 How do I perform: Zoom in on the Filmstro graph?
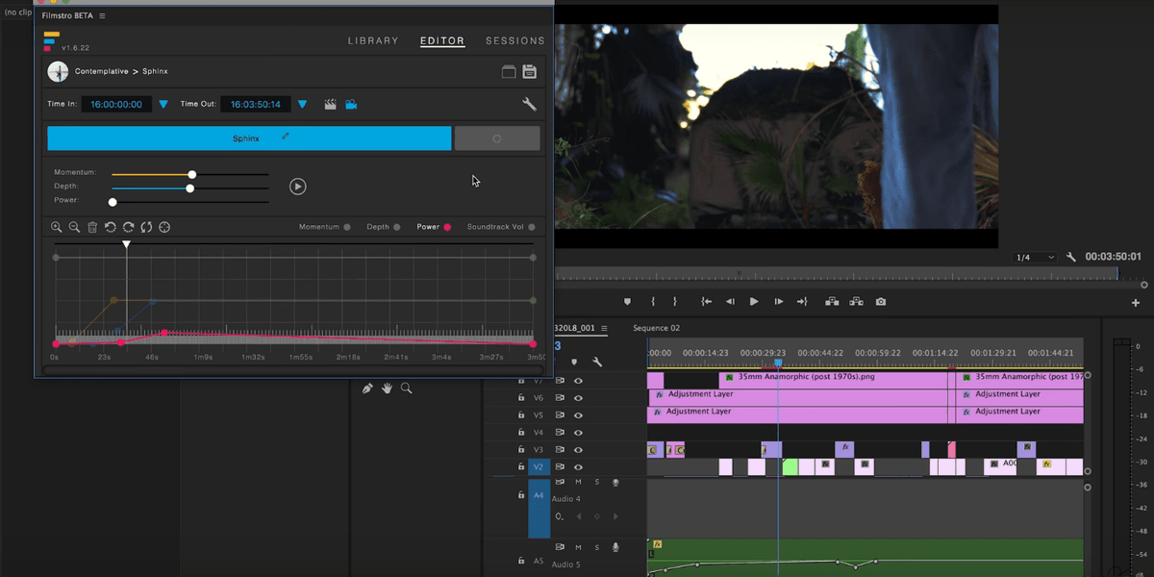(x=57, y=227)
